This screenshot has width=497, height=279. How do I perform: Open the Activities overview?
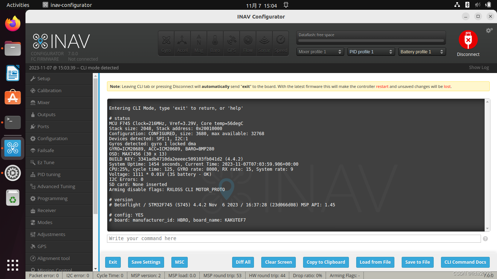tap(18, 5)
